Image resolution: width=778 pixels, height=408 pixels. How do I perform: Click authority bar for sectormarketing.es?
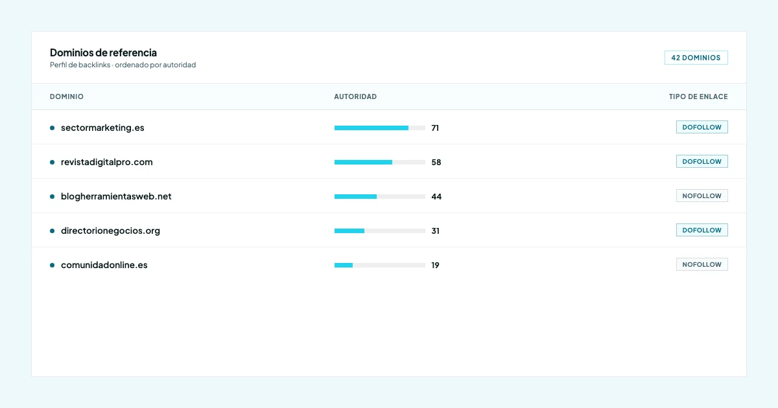(x=380, y=128)
